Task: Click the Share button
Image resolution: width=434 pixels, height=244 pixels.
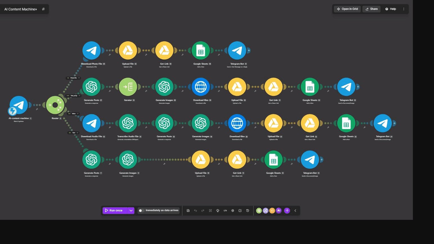Action: tap(371, 9)
